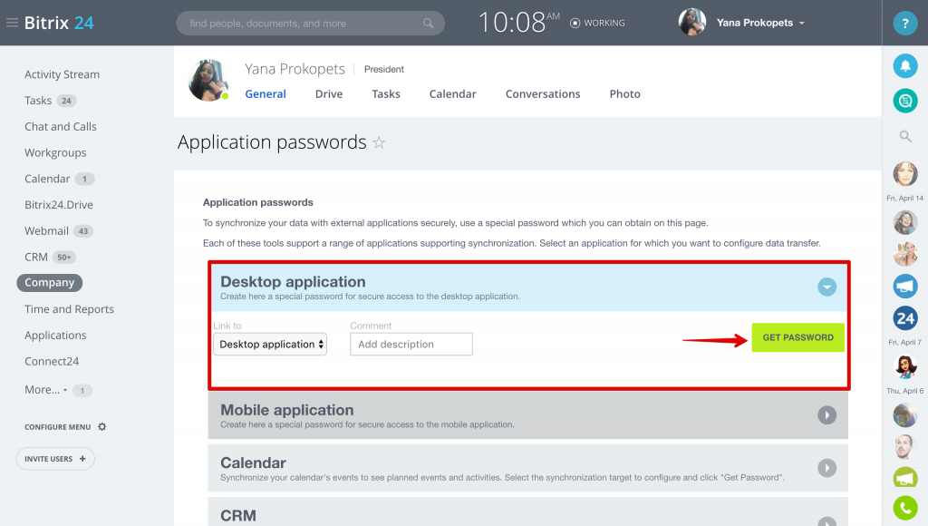This screenshot has height=526, width=928.
Task: Click the green phone call icon
Action: (x=905, y=508)
